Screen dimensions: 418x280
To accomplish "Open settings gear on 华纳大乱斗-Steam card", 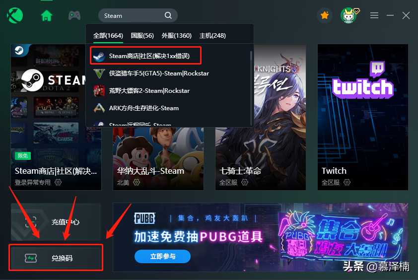I will (137, 182).
